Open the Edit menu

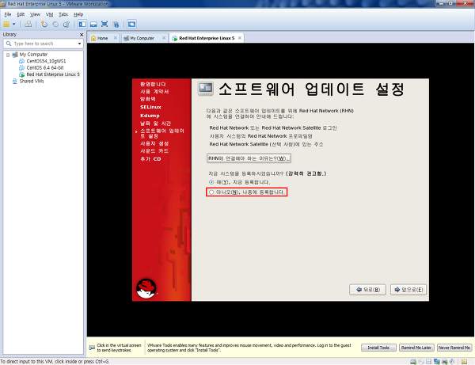pyautogui.click(x=21, y=14)
